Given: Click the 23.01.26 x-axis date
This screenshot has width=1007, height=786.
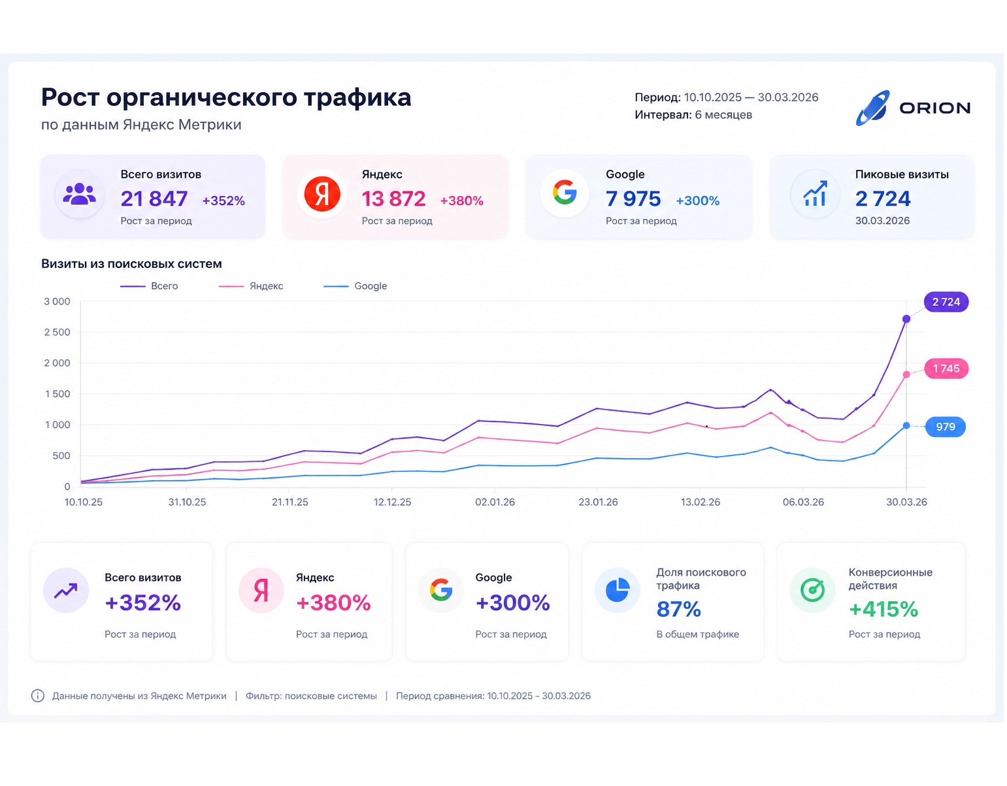Looking at the screenshot, I should tap(598, 502).
